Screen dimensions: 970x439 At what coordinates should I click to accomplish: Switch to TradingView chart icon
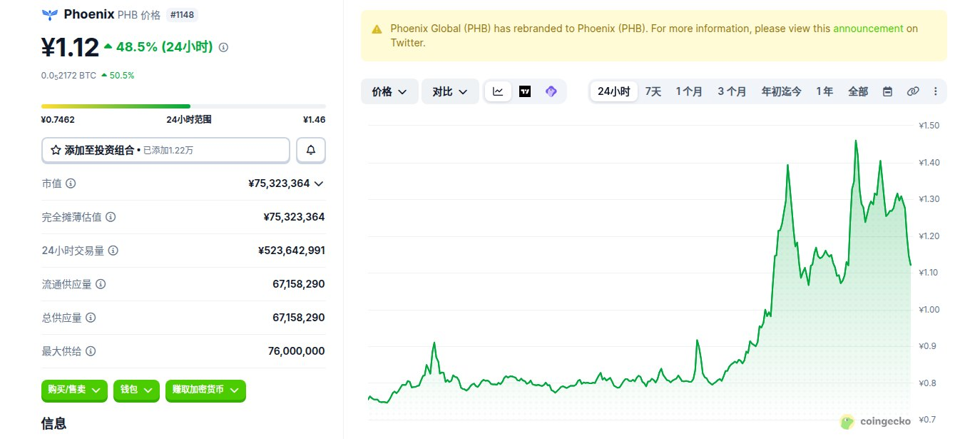click(x=525, y=91)
